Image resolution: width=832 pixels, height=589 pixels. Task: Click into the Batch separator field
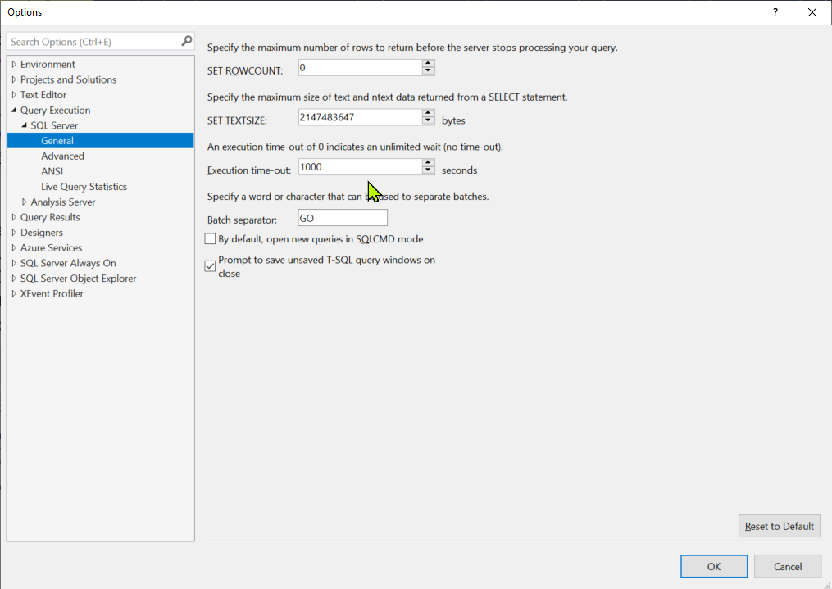(342, 219)
